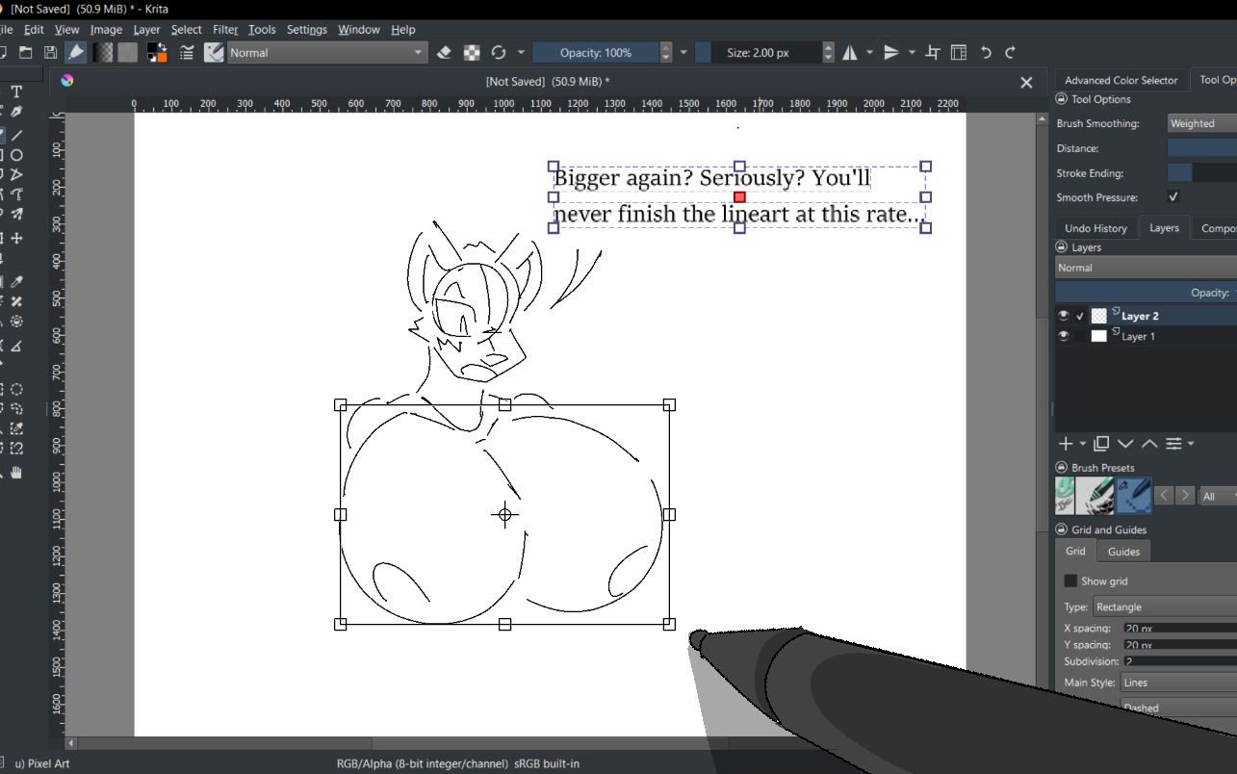Switch to the Guides tab
Screen dimensions: 1237x774
pos(1123,552)
